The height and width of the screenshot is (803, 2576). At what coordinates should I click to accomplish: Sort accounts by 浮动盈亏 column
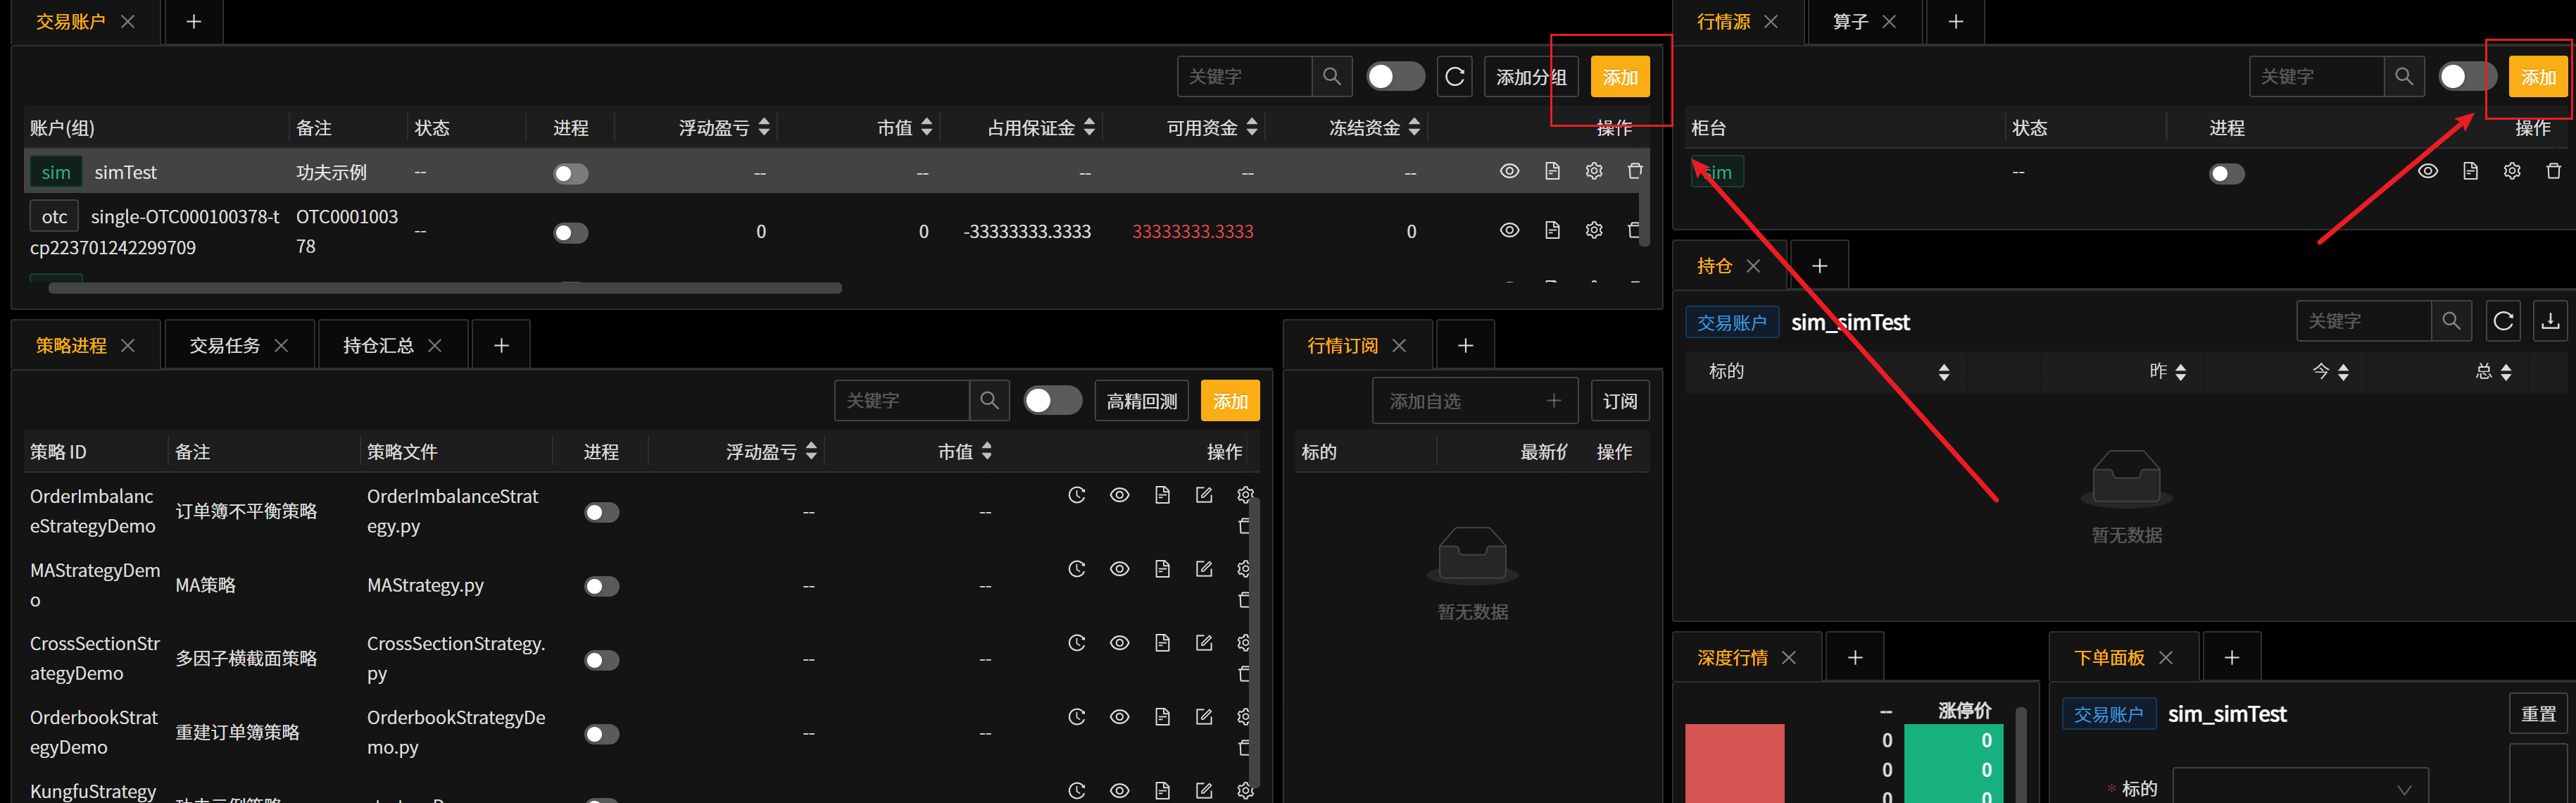pyautogui.click(x=764, y=127)
